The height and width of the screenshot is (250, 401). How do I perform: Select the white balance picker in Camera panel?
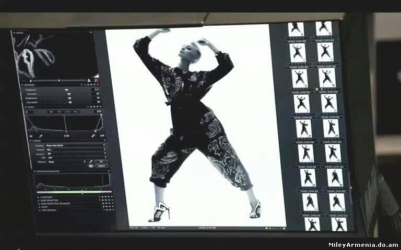coord(91,161)
